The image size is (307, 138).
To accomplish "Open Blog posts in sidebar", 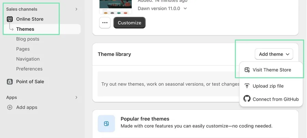I will (x=28, y=39).
